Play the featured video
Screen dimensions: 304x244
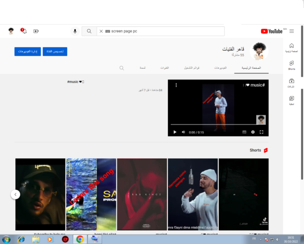coord(175,132)
